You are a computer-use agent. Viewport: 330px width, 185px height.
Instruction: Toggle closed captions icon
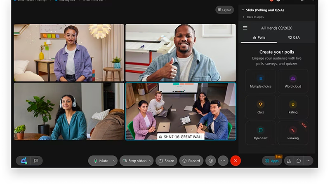coord(36,161)
